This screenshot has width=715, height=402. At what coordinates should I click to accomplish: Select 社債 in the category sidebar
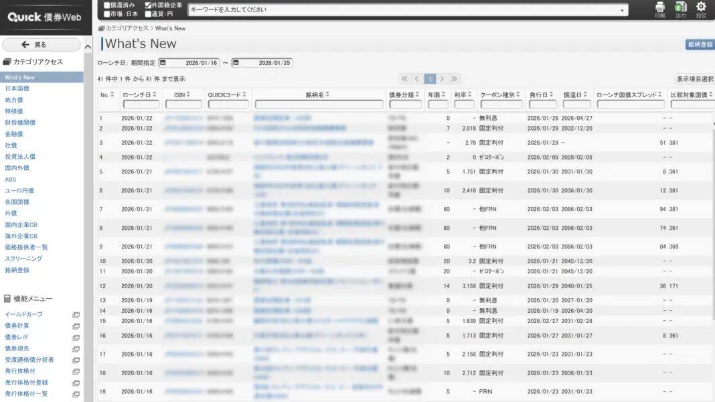pos(11,145)
